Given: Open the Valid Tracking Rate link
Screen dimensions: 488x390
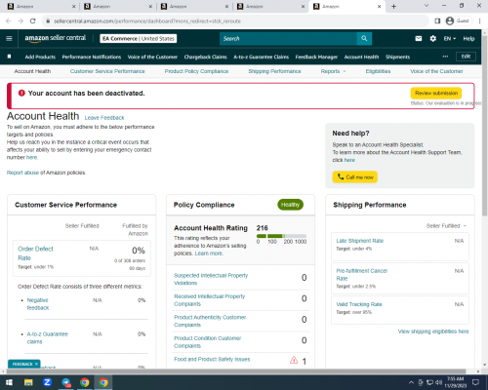Looking at the screenshot, I should [359, 304].
